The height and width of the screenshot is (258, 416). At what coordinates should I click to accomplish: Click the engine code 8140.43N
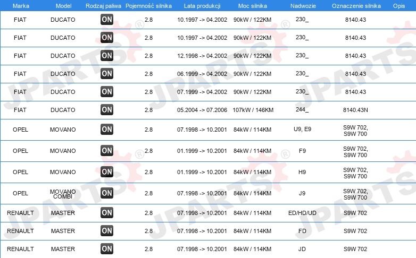[355, 110]
